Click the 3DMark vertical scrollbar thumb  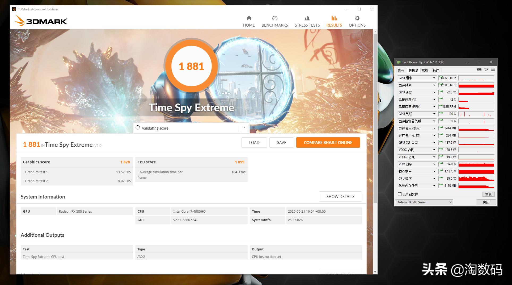pos(375,117)
